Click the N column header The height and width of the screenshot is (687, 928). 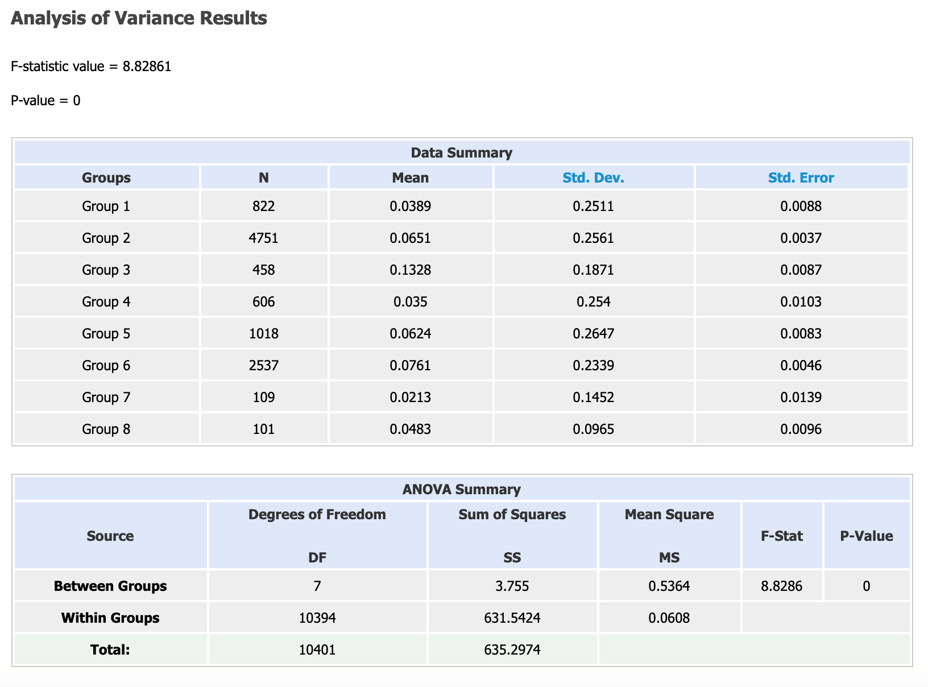[264, 178]
